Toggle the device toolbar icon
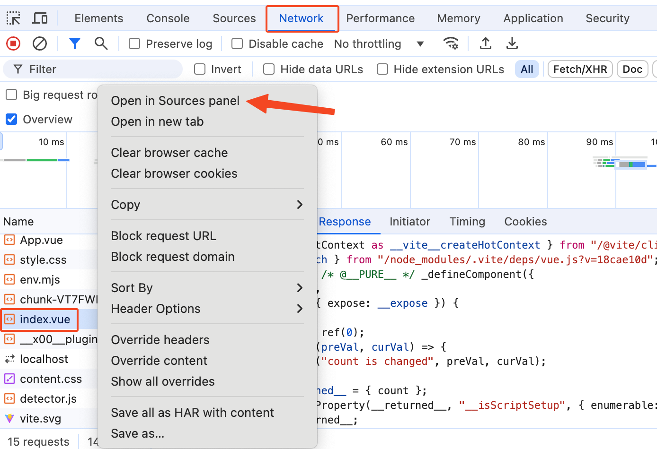This screenshot has width=657, height=449. (x=40, y=18)
